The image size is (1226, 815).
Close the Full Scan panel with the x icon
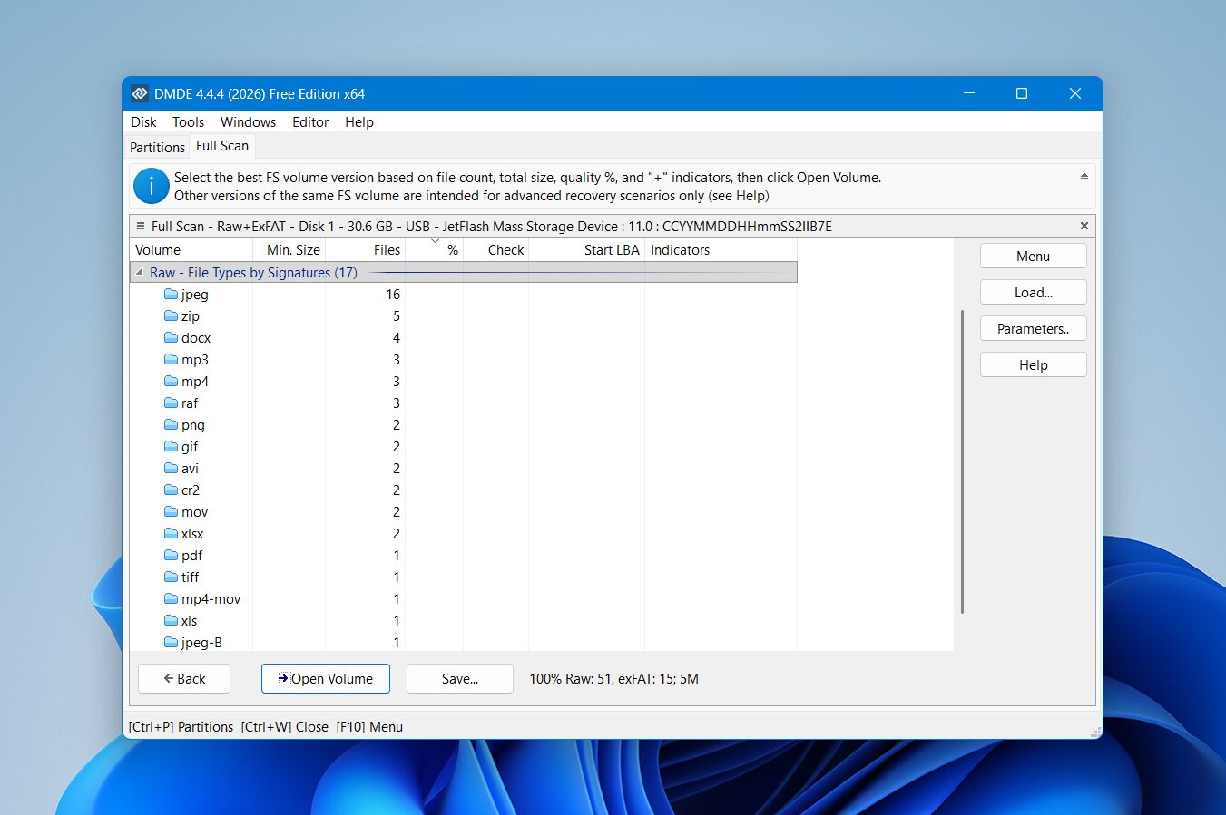1084,226
